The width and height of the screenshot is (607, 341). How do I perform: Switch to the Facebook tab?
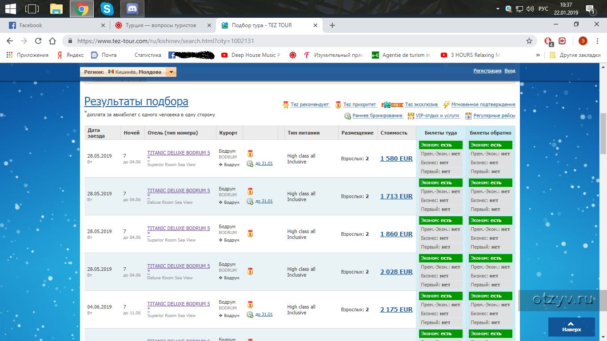point(56,25)
